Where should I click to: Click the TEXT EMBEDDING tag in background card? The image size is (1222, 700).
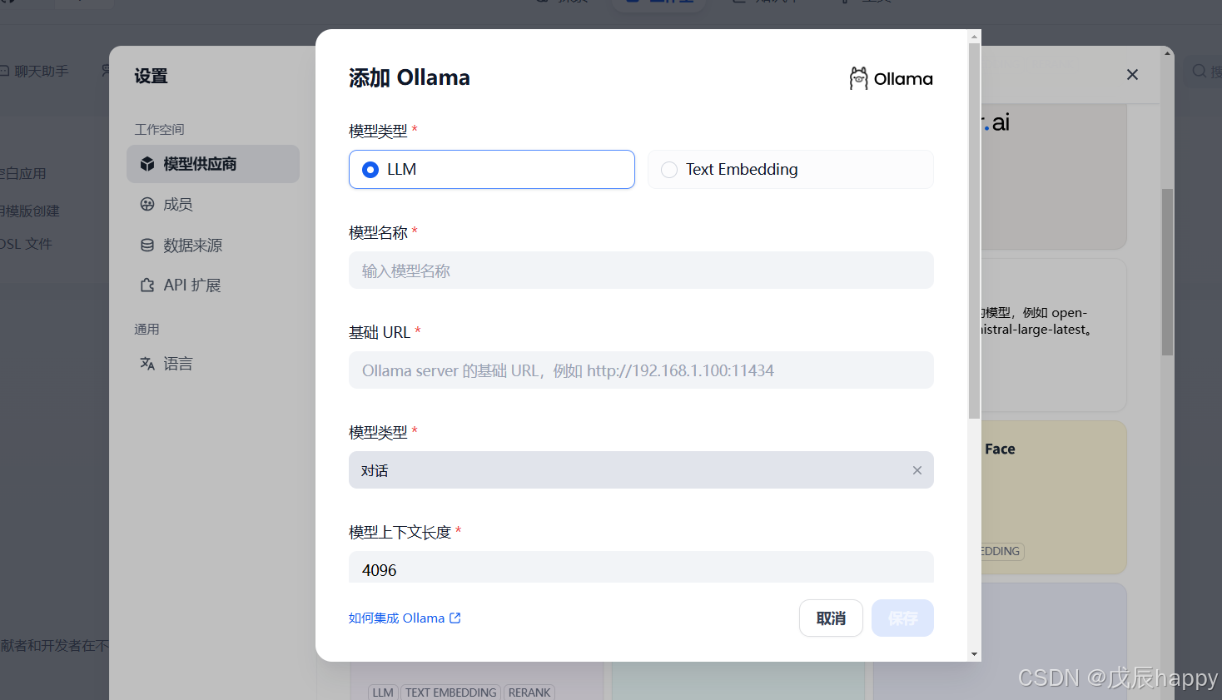(x=451, y=692)
